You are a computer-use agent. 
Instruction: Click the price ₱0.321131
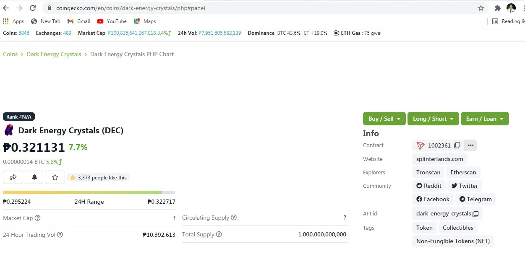point(34,147)
